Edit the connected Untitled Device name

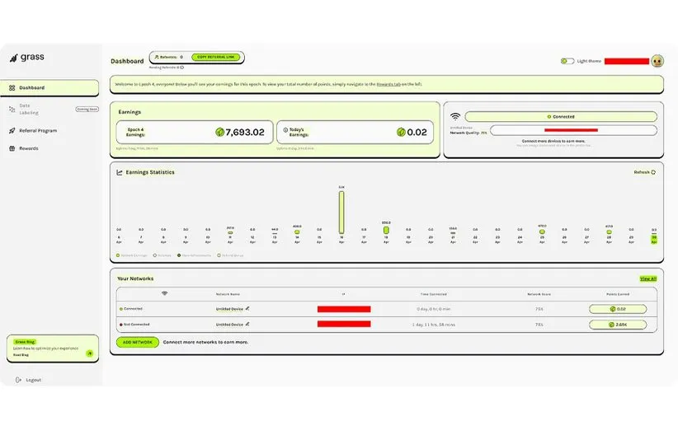247,309
